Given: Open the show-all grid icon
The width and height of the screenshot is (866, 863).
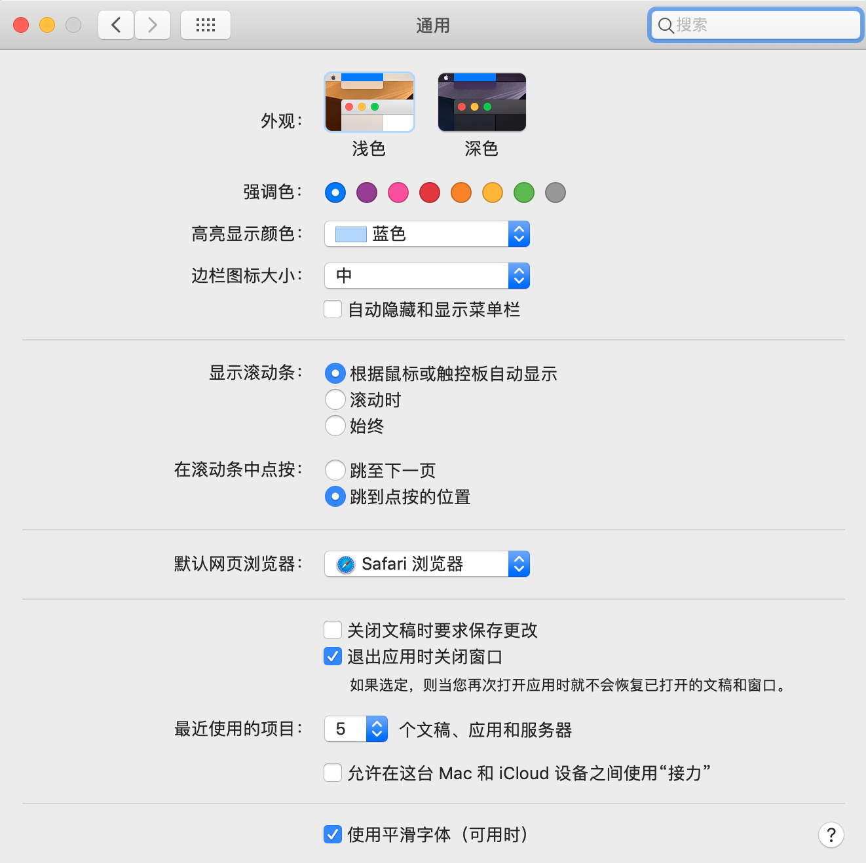Looking at the screenshot, I should [x=205, y=25].
